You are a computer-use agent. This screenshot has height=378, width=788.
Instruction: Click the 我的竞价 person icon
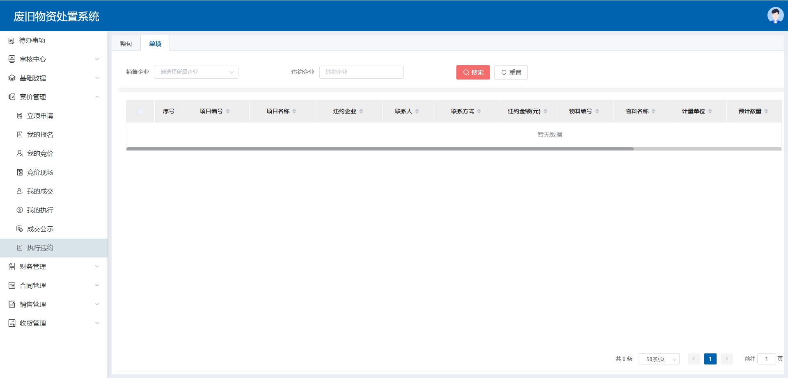pos(20,153)
